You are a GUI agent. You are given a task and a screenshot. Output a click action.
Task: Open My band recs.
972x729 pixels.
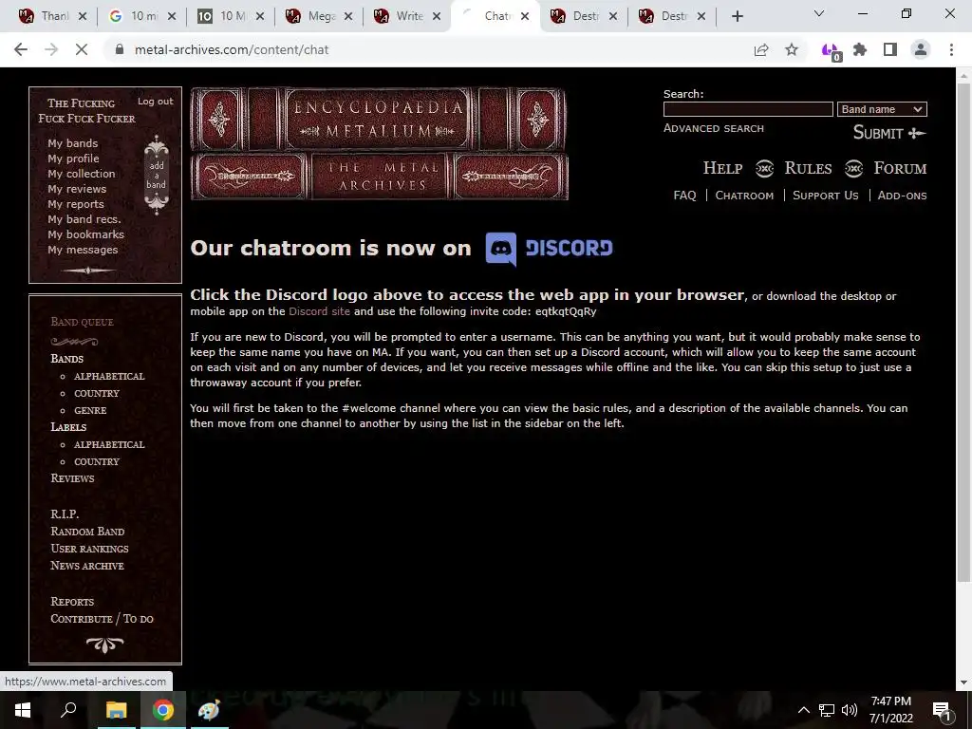coord(84,219)
